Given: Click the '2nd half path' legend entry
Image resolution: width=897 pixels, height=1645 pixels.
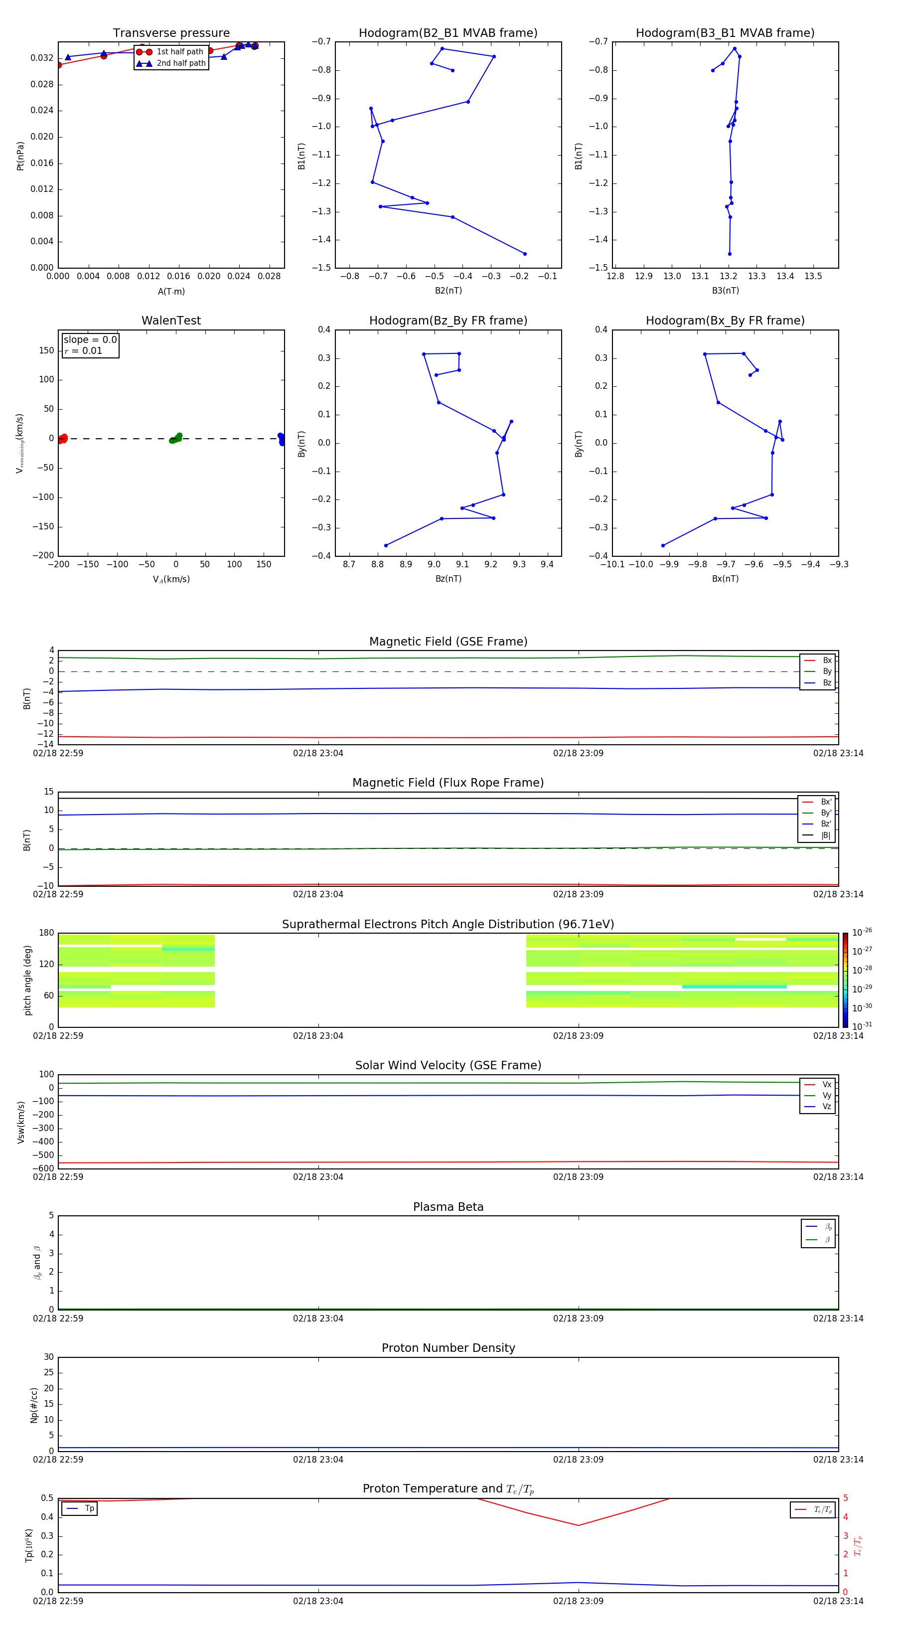Looking at the screenshot, I should coord(170,63).
